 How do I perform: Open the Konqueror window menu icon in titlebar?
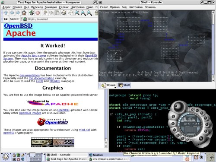(x=3, y=2)
